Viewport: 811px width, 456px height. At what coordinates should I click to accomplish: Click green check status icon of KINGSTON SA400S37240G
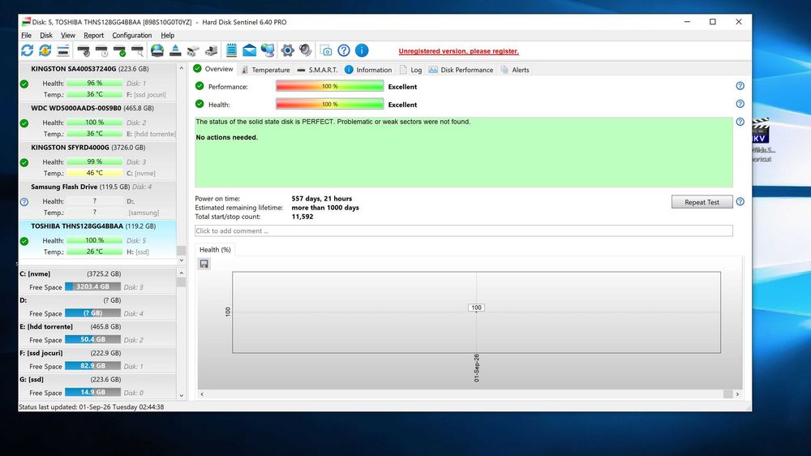[24, 84]
